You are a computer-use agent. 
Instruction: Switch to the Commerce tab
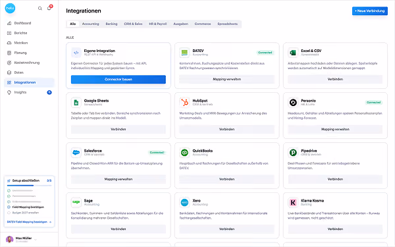coord(203,24)
